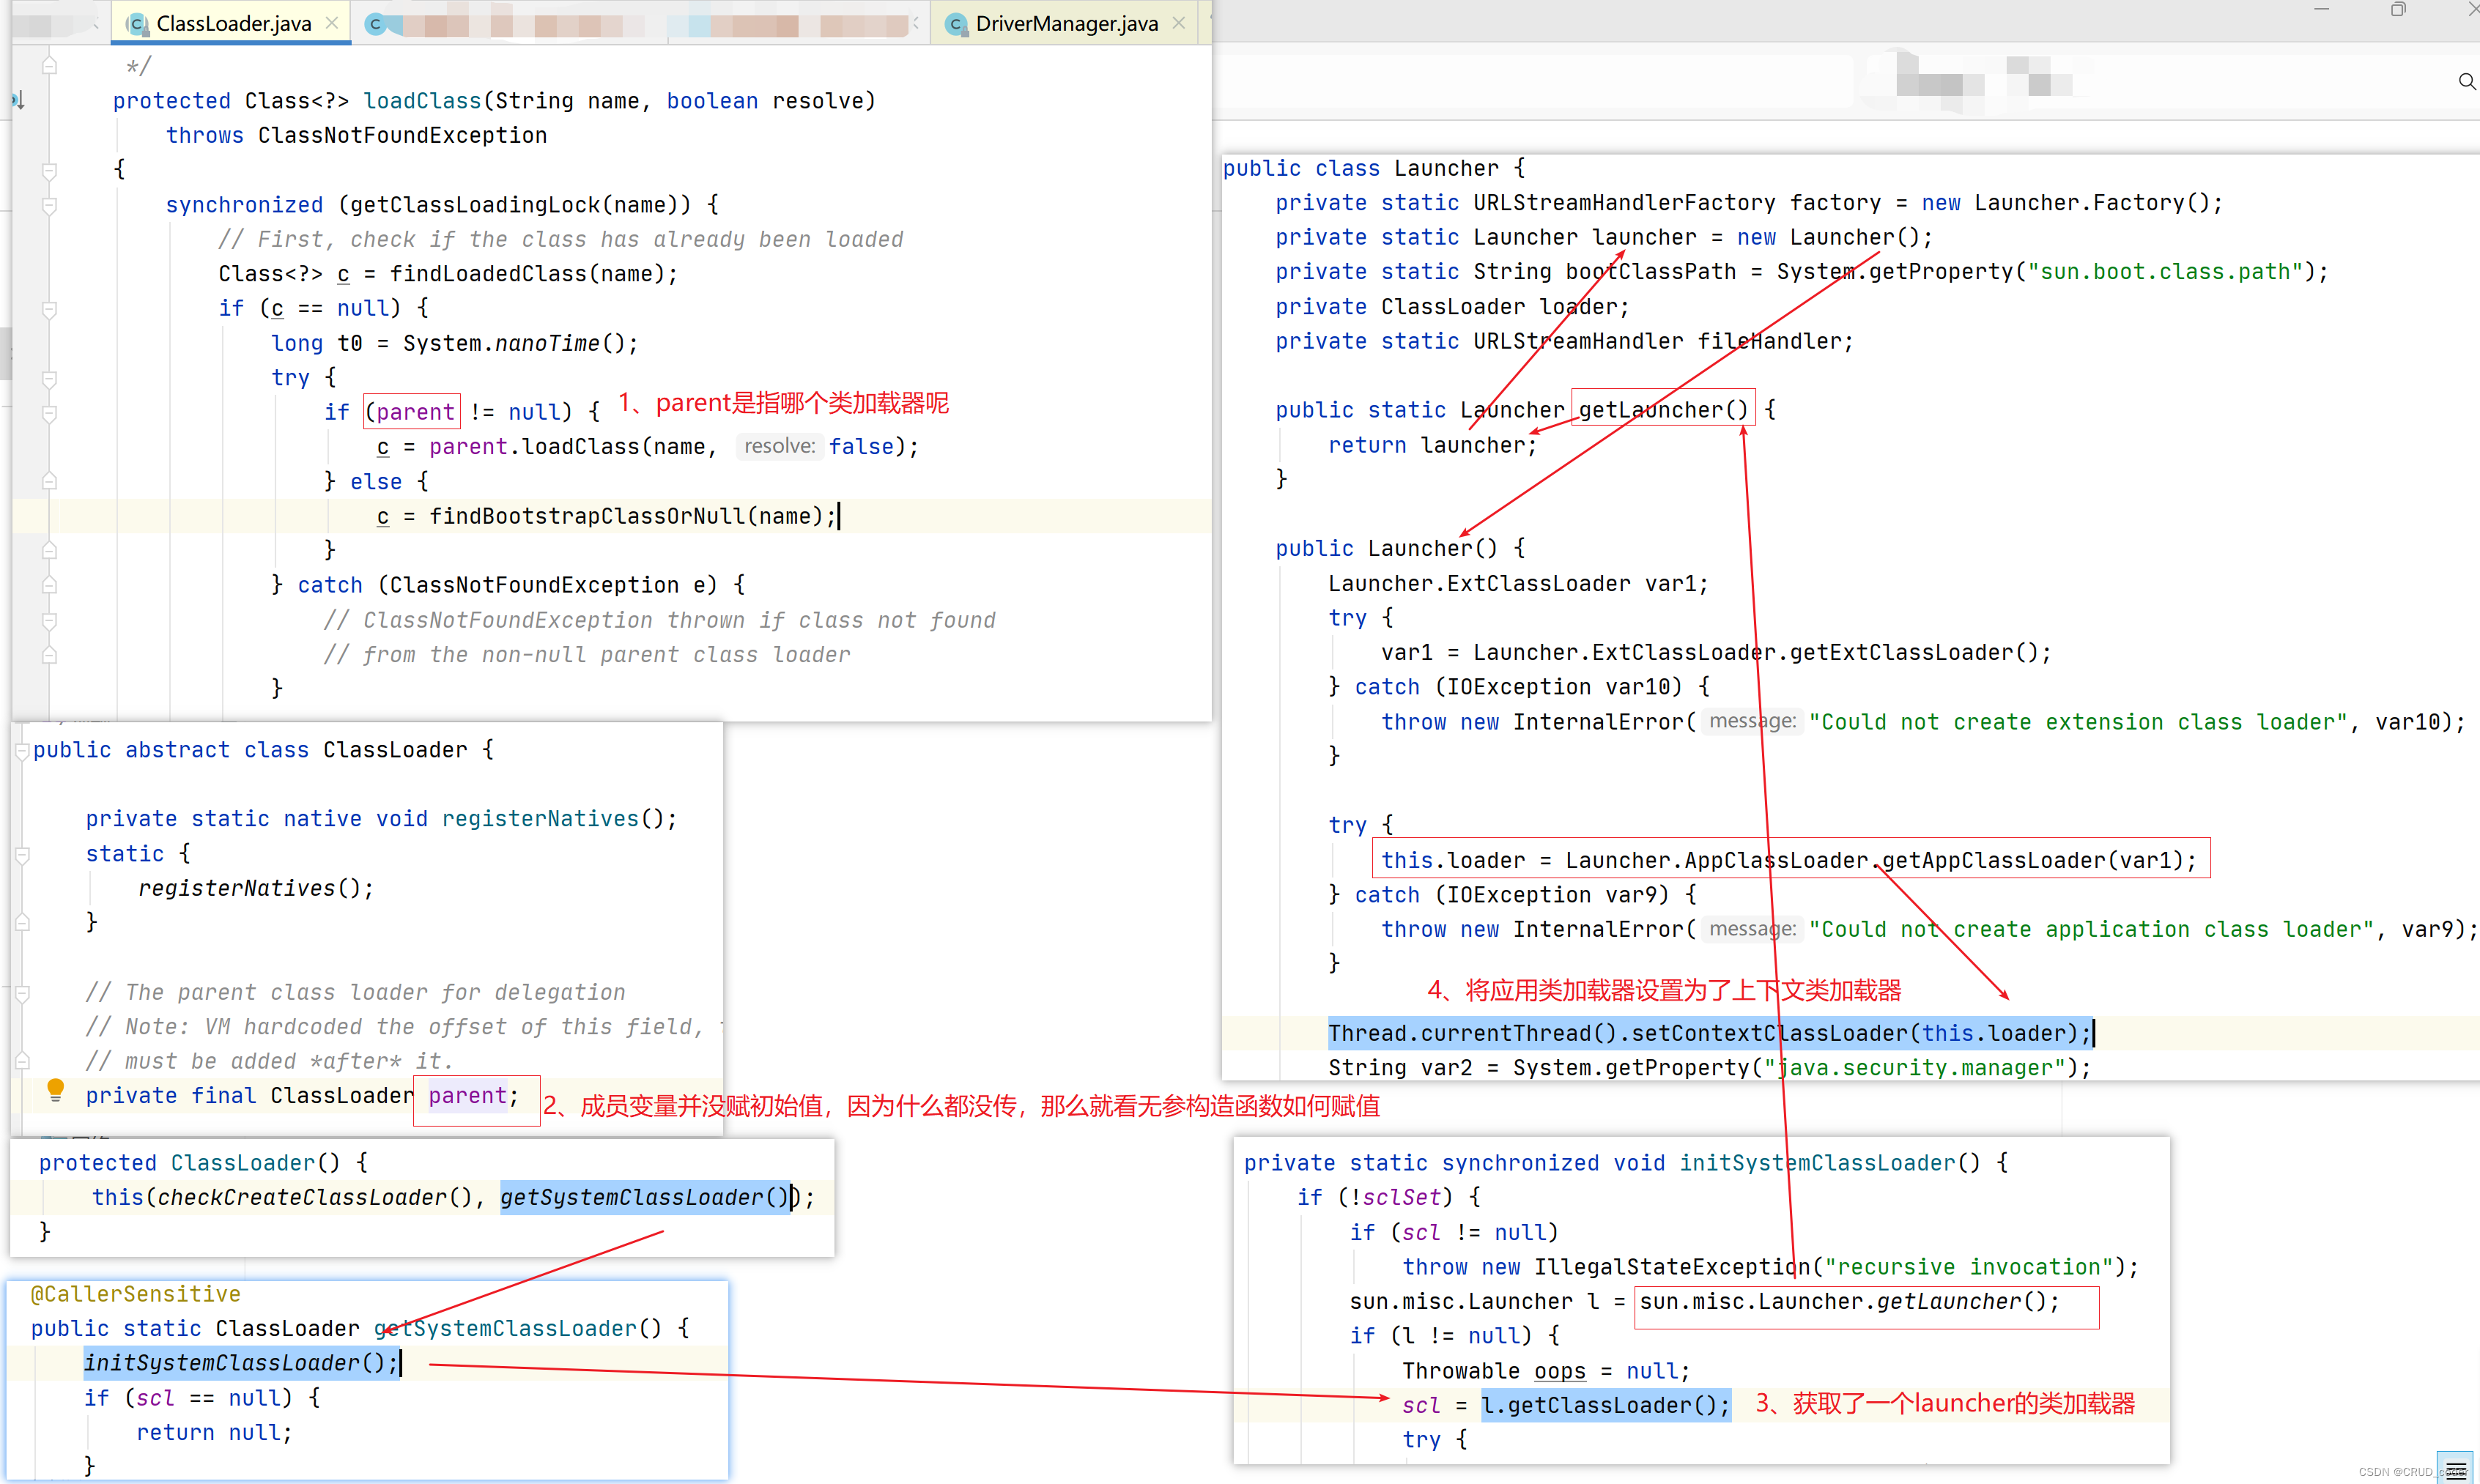Click 'getLauncher()' static method name

tap(1664, 410)
